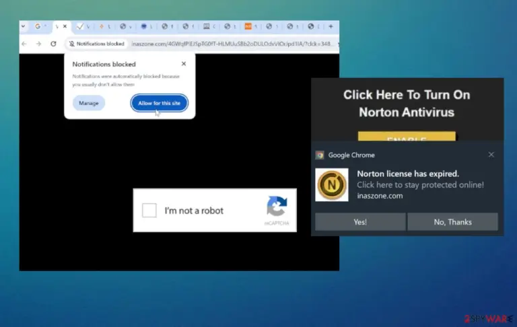Go back with the left arrow icon

[x=24, y=44]
